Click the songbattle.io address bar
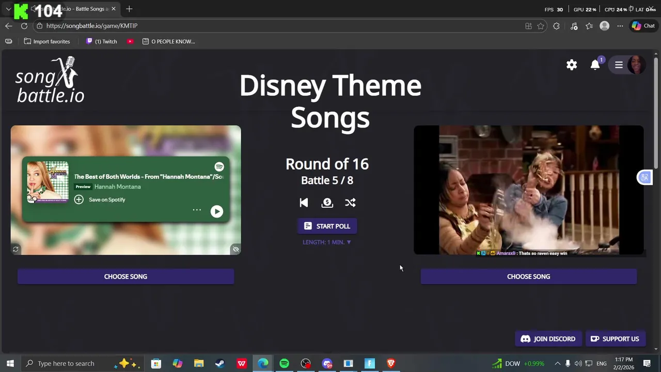This screenshot has height=372, width=661. pos(279,26)
